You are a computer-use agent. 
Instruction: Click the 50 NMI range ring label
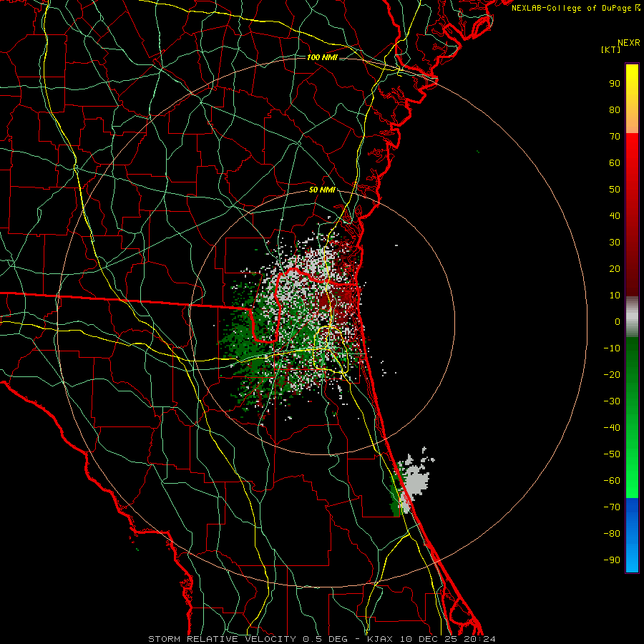click(x=322, y=190)
